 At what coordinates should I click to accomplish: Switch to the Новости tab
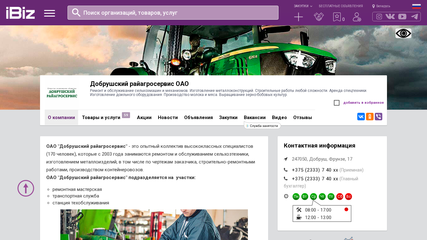168,117
